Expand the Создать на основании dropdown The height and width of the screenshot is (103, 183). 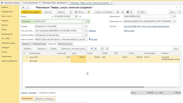(x=104, y=12)
